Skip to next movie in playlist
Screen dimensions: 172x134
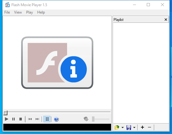coord(37,119)
